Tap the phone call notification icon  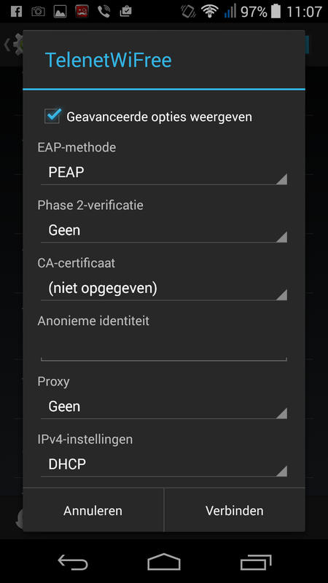[104, 12]
